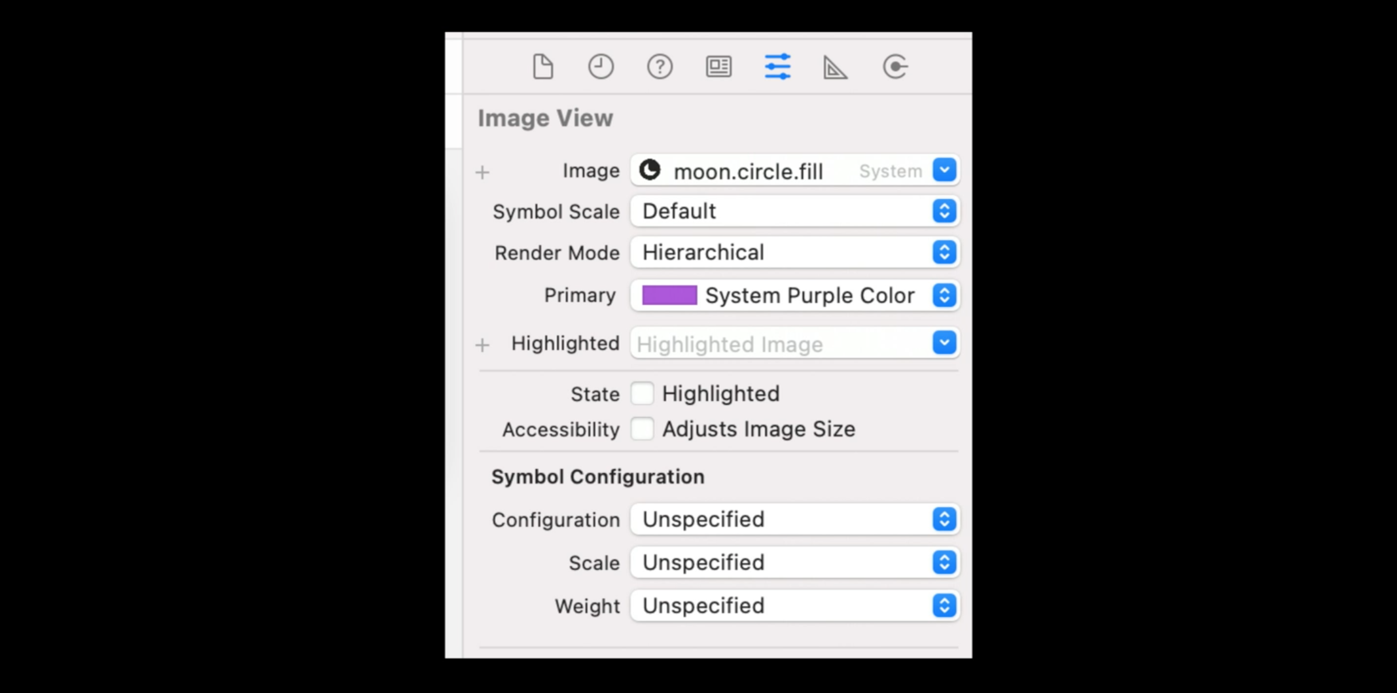
Task: Click the plus beside the Image field
Action: (x=482, y=172)
